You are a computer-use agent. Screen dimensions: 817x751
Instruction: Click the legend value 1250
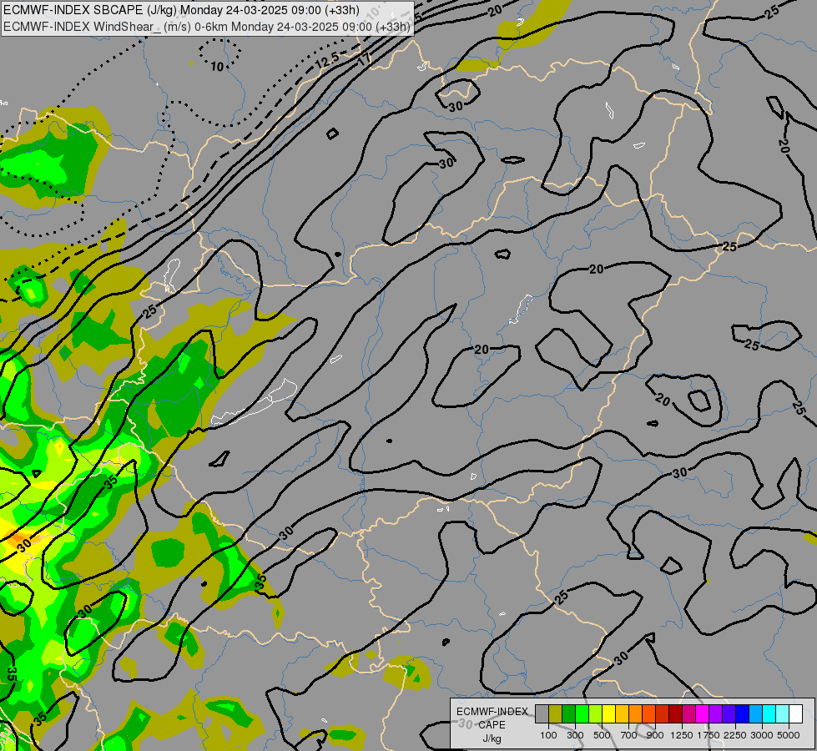tap(682, 735)
